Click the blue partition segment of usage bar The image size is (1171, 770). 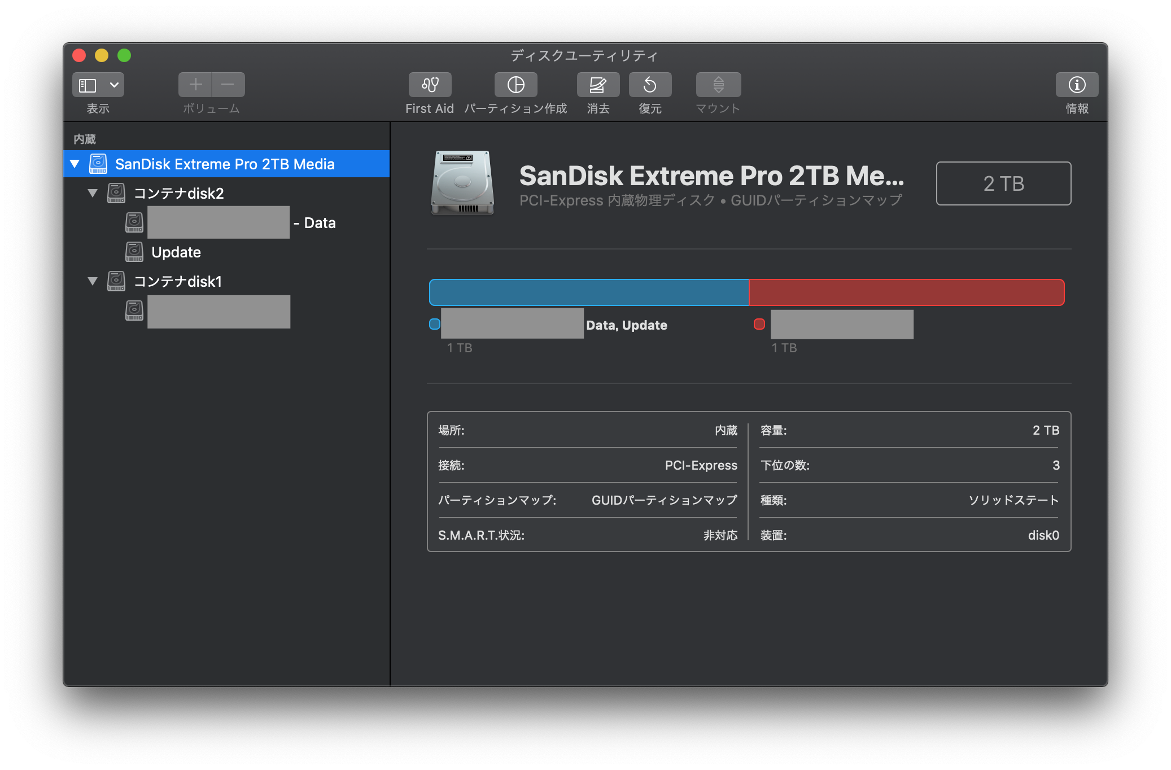pyautogui.click(x=588, y=292)
